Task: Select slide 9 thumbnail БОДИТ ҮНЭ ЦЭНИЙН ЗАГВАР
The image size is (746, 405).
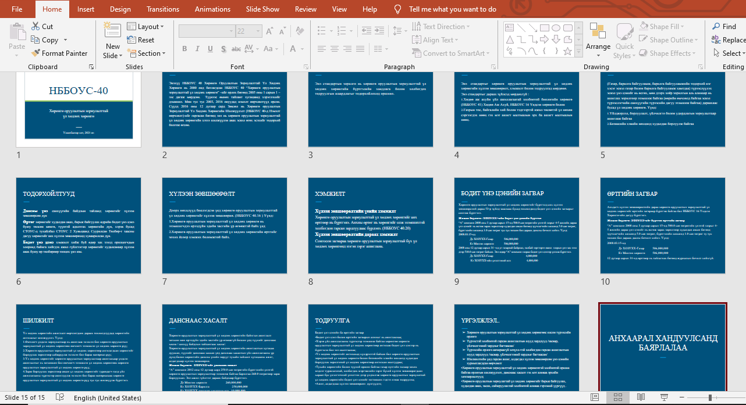Action: (517, 226)
